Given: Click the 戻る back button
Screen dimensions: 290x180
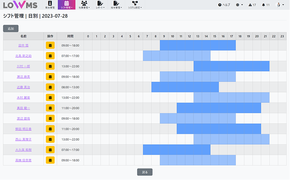Looking at the screenshot, I should [145, 172].
